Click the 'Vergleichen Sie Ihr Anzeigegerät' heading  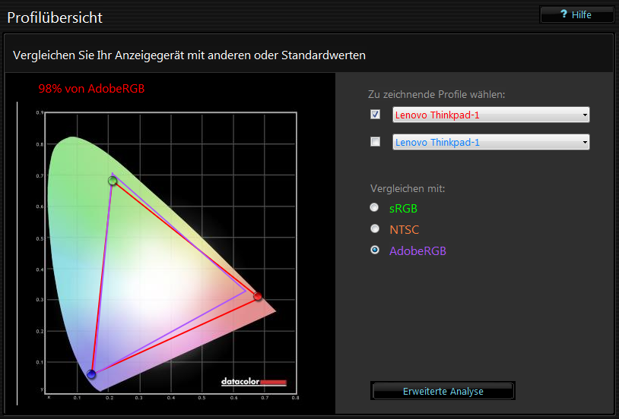pos(189,55)
